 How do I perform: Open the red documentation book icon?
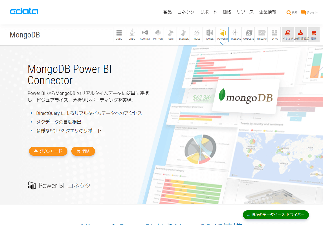[x=288, y=35]
